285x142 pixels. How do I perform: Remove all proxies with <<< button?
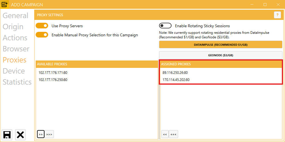(173, 134)
